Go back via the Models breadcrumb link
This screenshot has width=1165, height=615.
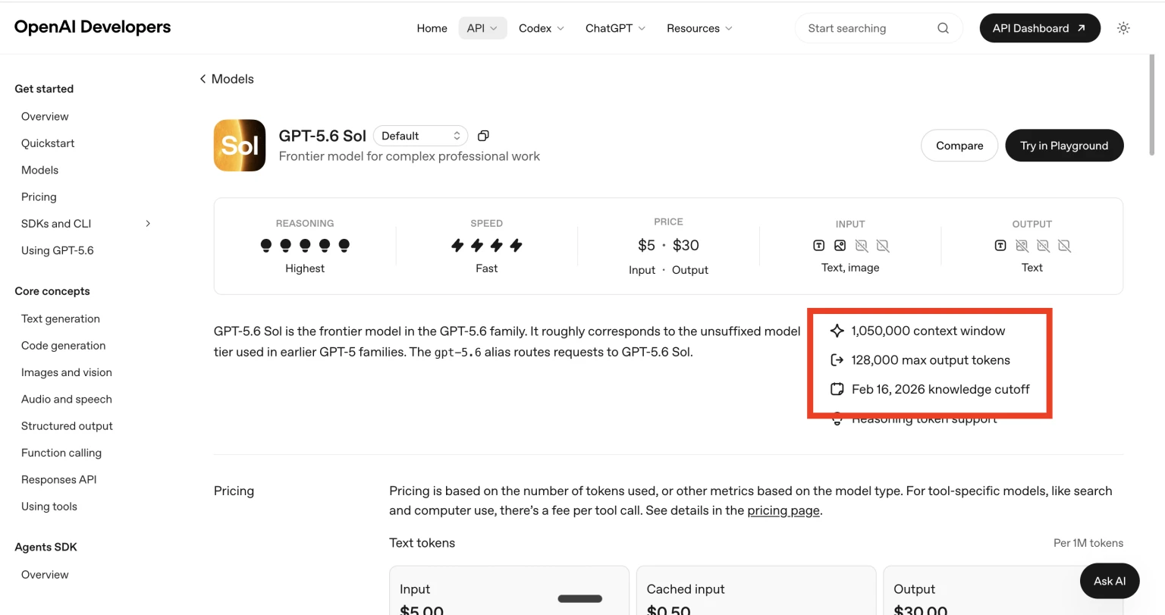tap(232, 79)
